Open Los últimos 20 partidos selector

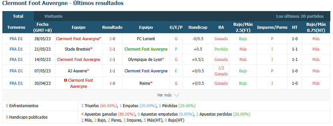click(x=300, y=16)
